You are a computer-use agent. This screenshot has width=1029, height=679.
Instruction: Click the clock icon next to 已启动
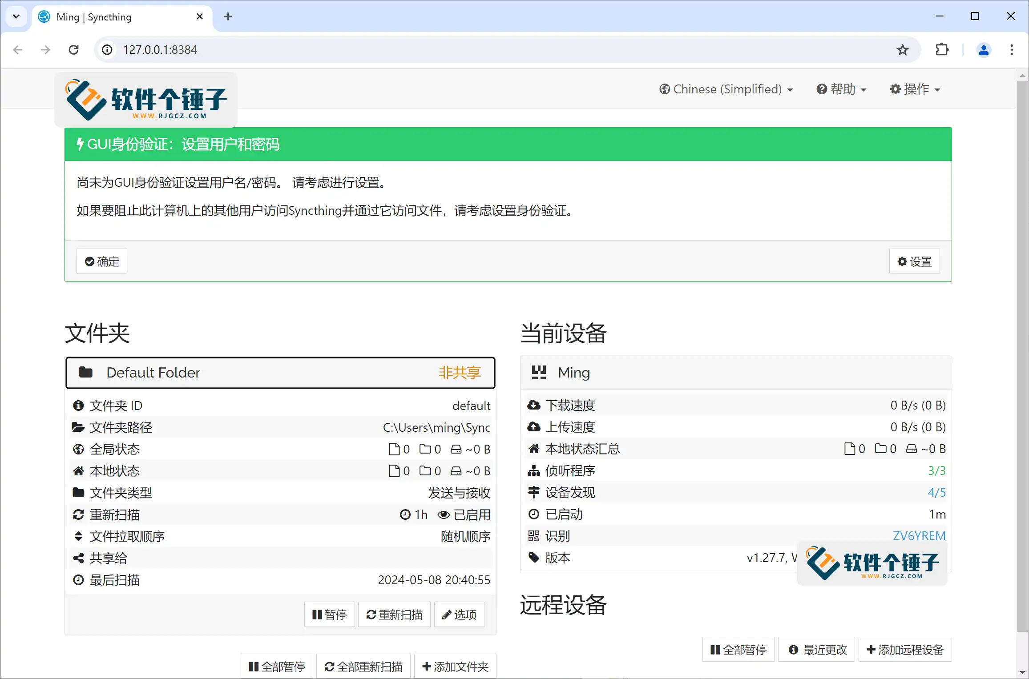[534, 514]
